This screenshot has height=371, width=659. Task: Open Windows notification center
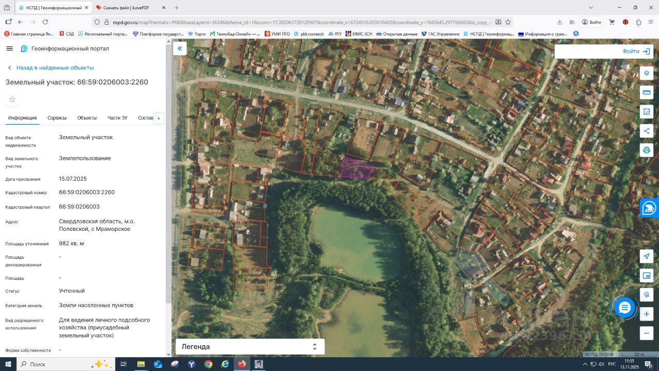(649, 364)
